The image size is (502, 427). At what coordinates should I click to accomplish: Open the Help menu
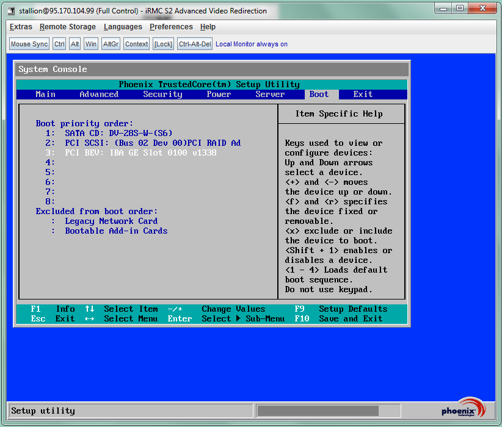[x=208, y=27]
